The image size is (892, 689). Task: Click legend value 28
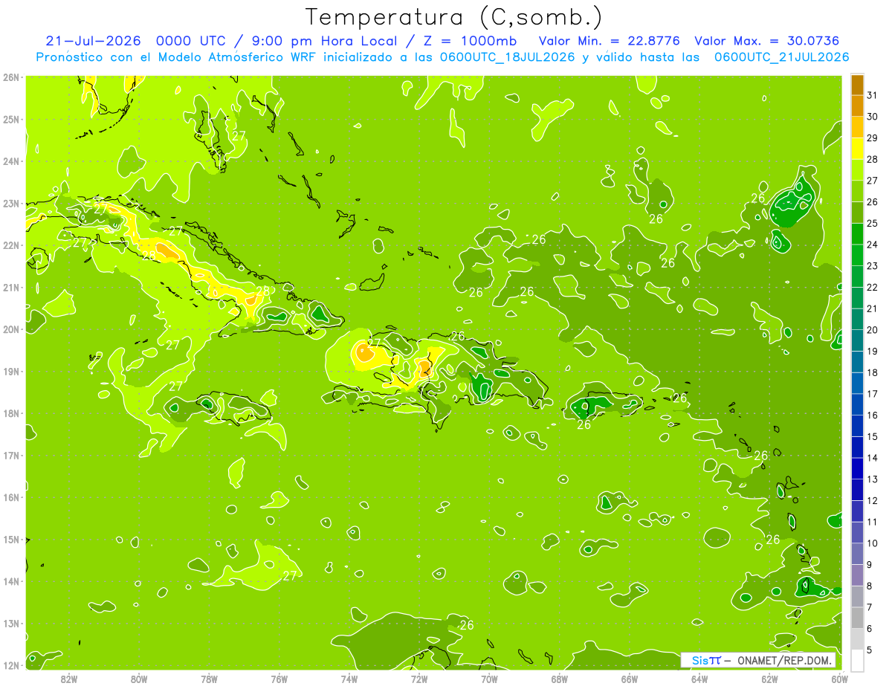(872, 159)
